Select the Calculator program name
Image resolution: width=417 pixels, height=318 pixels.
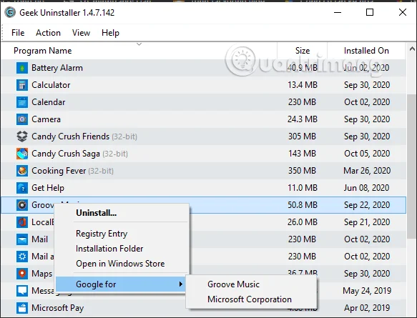[x=51, y=85]
